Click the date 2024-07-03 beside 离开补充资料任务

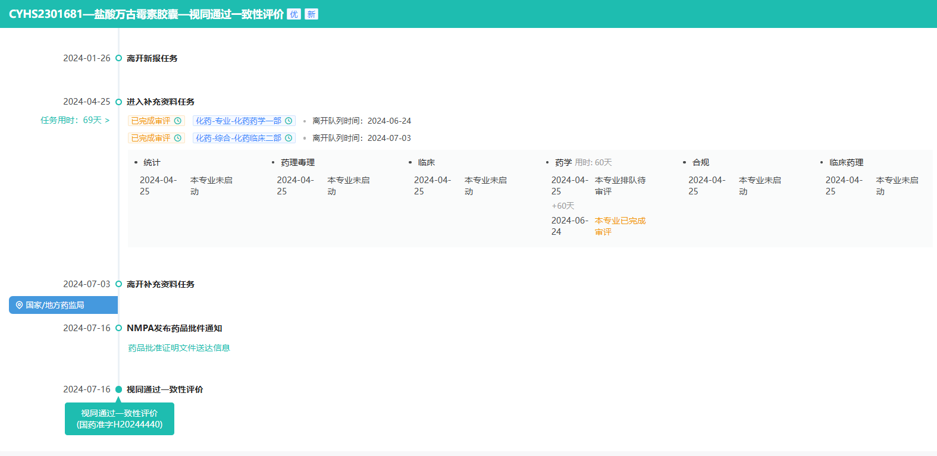pyautogui.click(x=87, y=284)
